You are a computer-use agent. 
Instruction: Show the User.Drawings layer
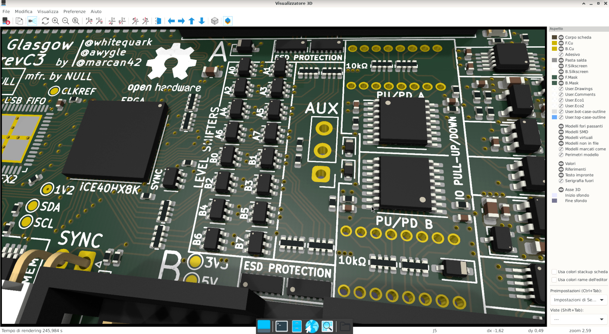pyautogui.click(x=561, y=89)
